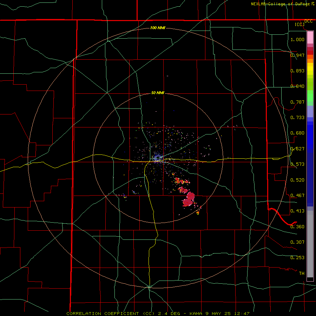Click the 0.520 legend value

pos(297,180)
